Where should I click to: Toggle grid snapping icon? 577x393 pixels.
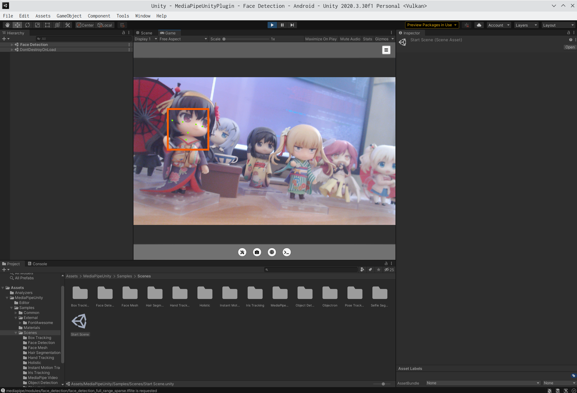[122, 25]
